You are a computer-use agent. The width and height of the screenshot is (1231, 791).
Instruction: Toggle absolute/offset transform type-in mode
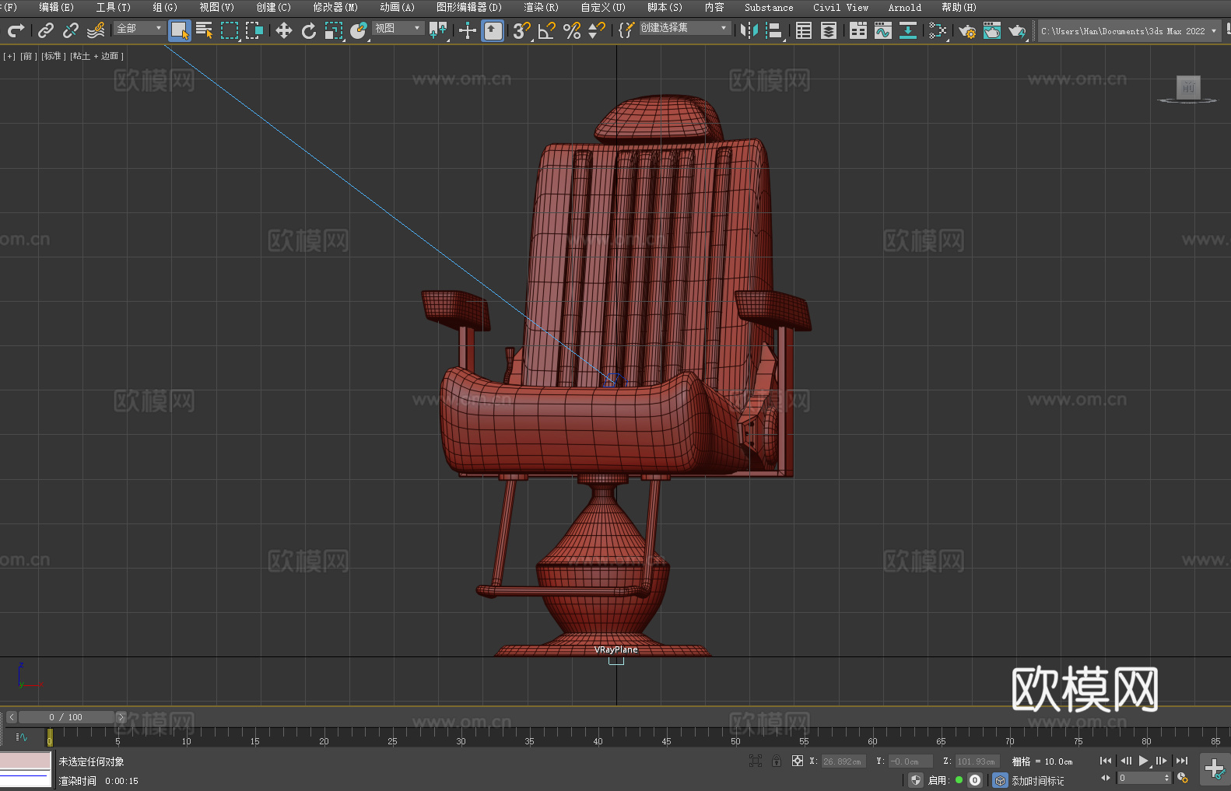[798, 761]
